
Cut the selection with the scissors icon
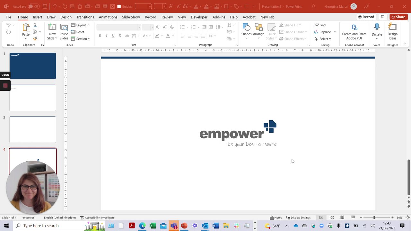(35, 25)
